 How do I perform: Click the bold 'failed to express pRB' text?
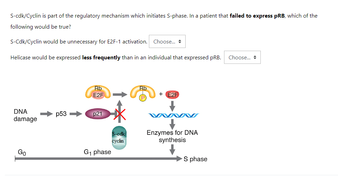click(x=257, y=16)
